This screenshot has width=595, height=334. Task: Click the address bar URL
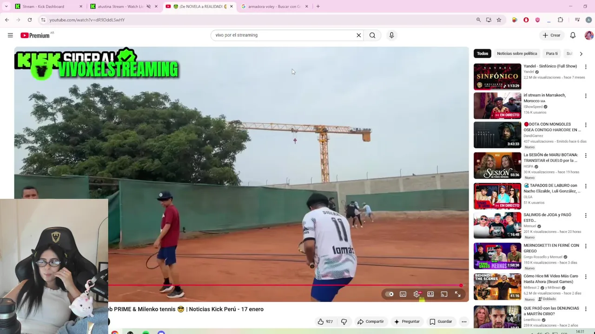coord(87,20)
